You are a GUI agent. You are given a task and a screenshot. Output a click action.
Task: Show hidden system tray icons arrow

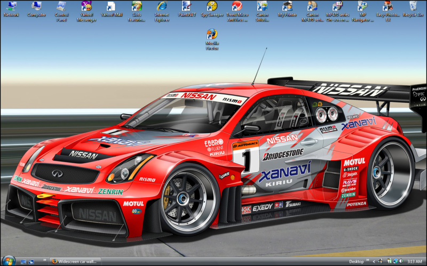(374, 262)
